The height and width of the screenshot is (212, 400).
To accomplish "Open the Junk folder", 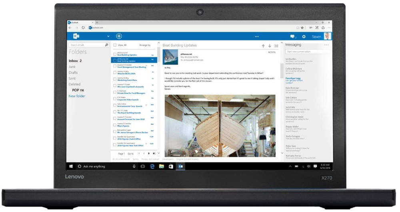I will pyautogui.click(x=72, y=67).
